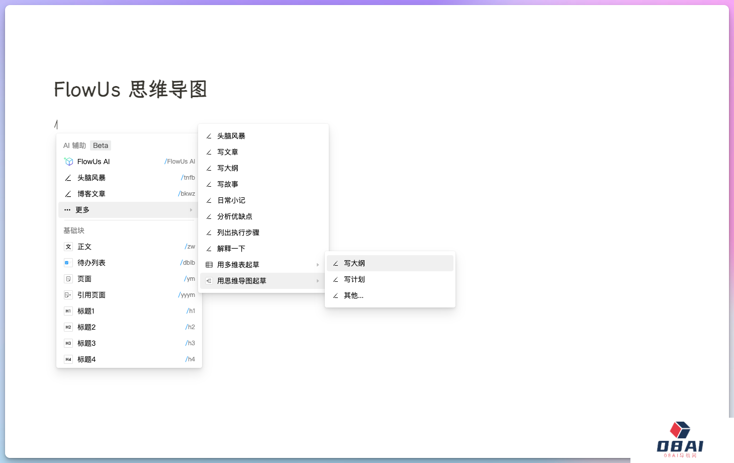Viewport: 734px width, 463px height.
Task: Select 写大纲 in the mind map submenu
Action: coord(390,263)
